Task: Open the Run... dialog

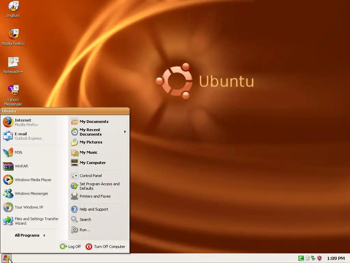Action: pyautogui.click(x=99, y=230)
